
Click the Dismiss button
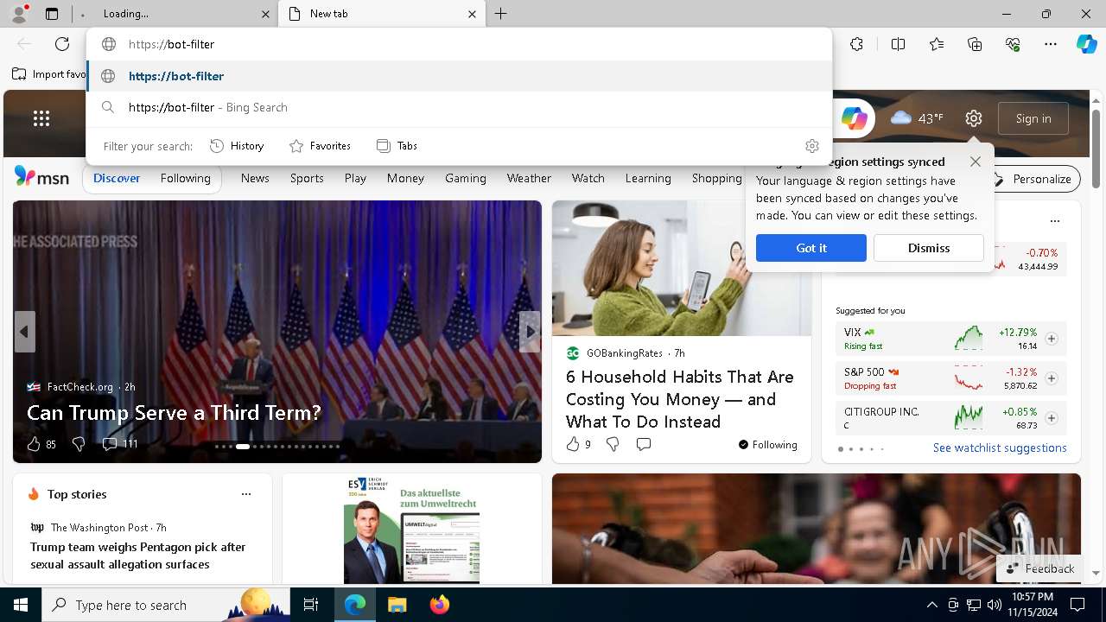point(929,248)
